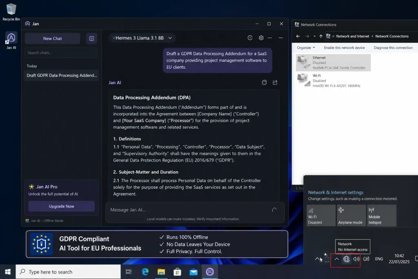Screen dimensions: 418x279
Task: Click Network Connections breadcrumb
Action: (x=392, y=36)
